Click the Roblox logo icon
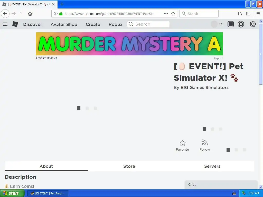This screenshot has width=263, height=197. coord(15,24)
